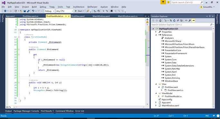220x119 pixels.
Task: Click the Save All toolbar icon
Action: [28, 11]
